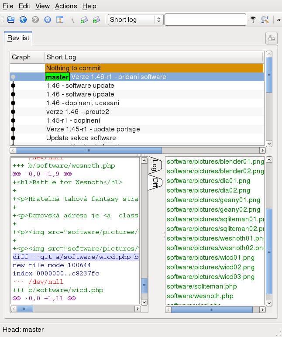Click the refresh view toolbar icon
This screenshot has width=282, height=337.
click(x=48, y=20)
